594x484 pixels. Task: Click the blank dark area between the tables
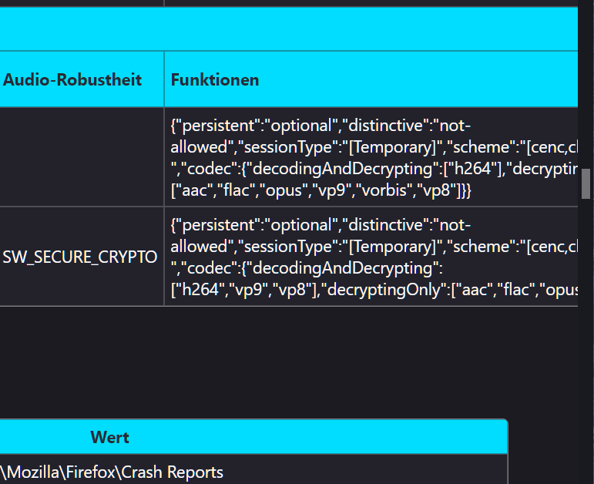(x=289, y=362)
